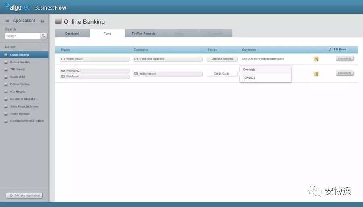Viewport: 363px width, 207px height.
Task: Click Connectivity button for midtier-server source flow
Action: (344, 59)
